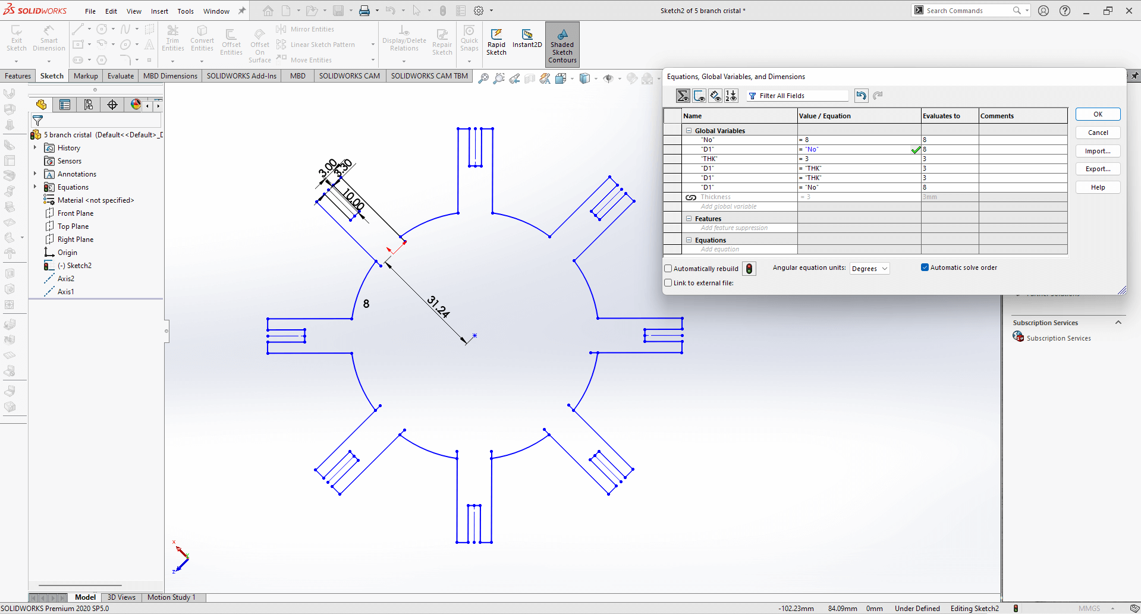Open Angular equation units Degrees dropdown
The height and width of the screenshot is (614, 1141).
[x=870, y=269]
